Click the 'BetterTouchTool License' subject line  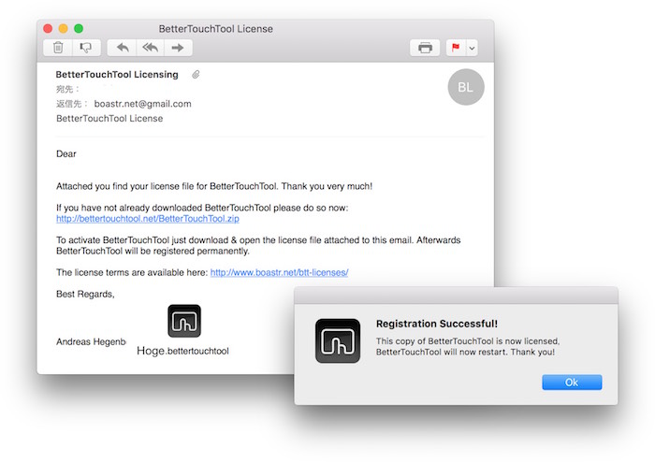tap(109, 119)
